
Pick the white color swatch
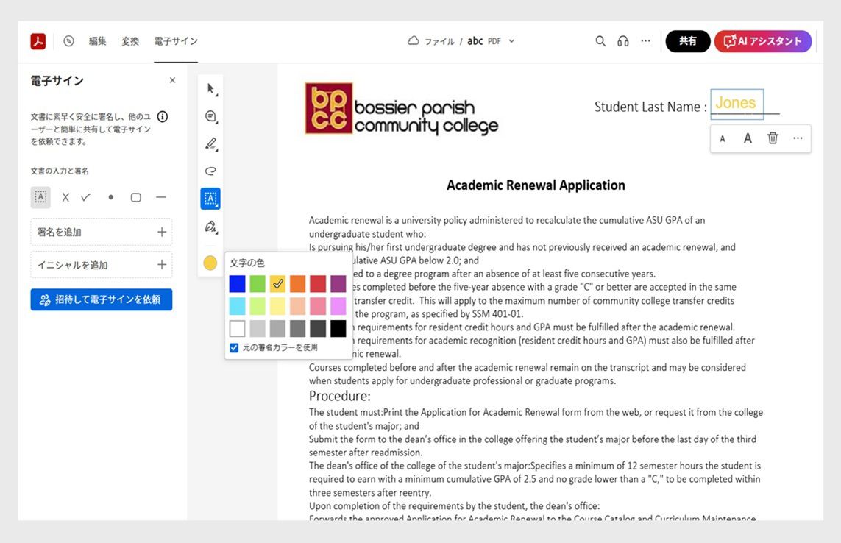(237, 328)
